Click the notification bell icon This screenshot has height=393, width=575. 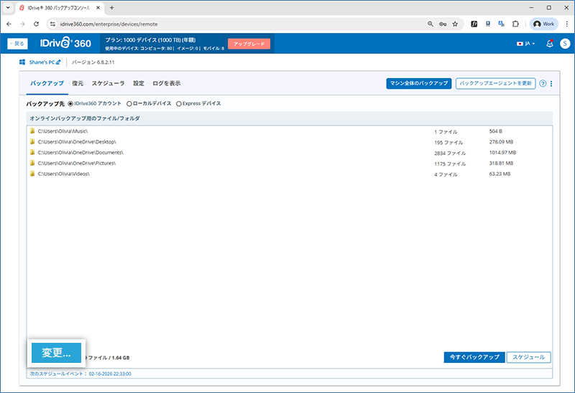click(x=549, y=44)
